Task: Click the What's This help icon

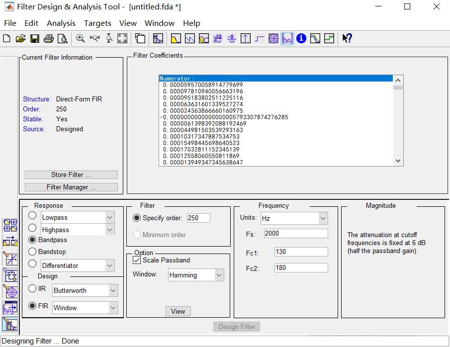Action: tap(347, 39)
